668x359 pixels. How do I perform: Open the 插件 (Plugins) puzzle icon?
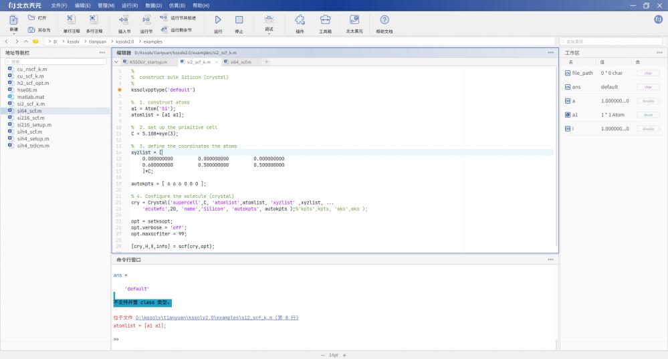point(300,20)
